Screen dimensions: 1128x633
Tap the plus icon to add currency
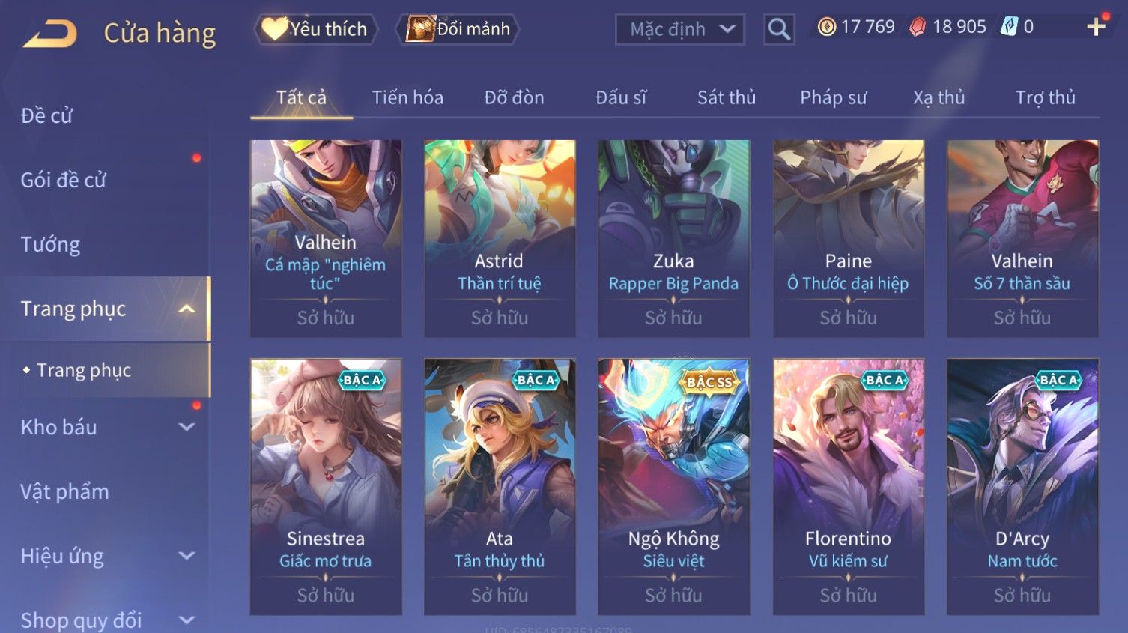point(1096,27)
